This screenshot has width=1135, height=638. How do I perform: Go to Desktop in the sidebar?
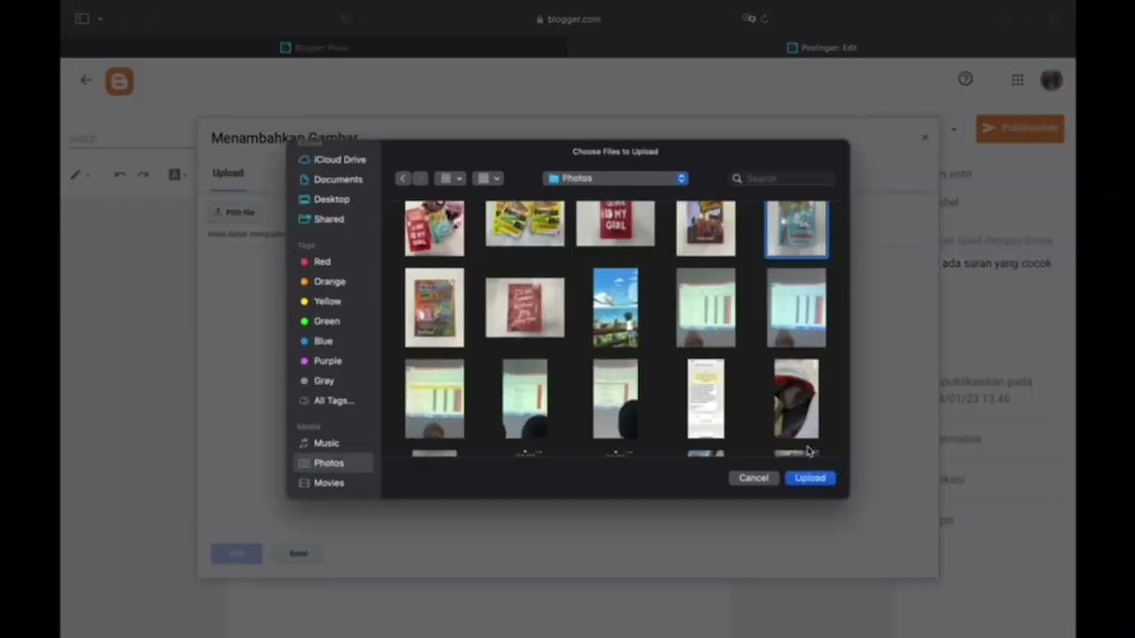point(325,199)
